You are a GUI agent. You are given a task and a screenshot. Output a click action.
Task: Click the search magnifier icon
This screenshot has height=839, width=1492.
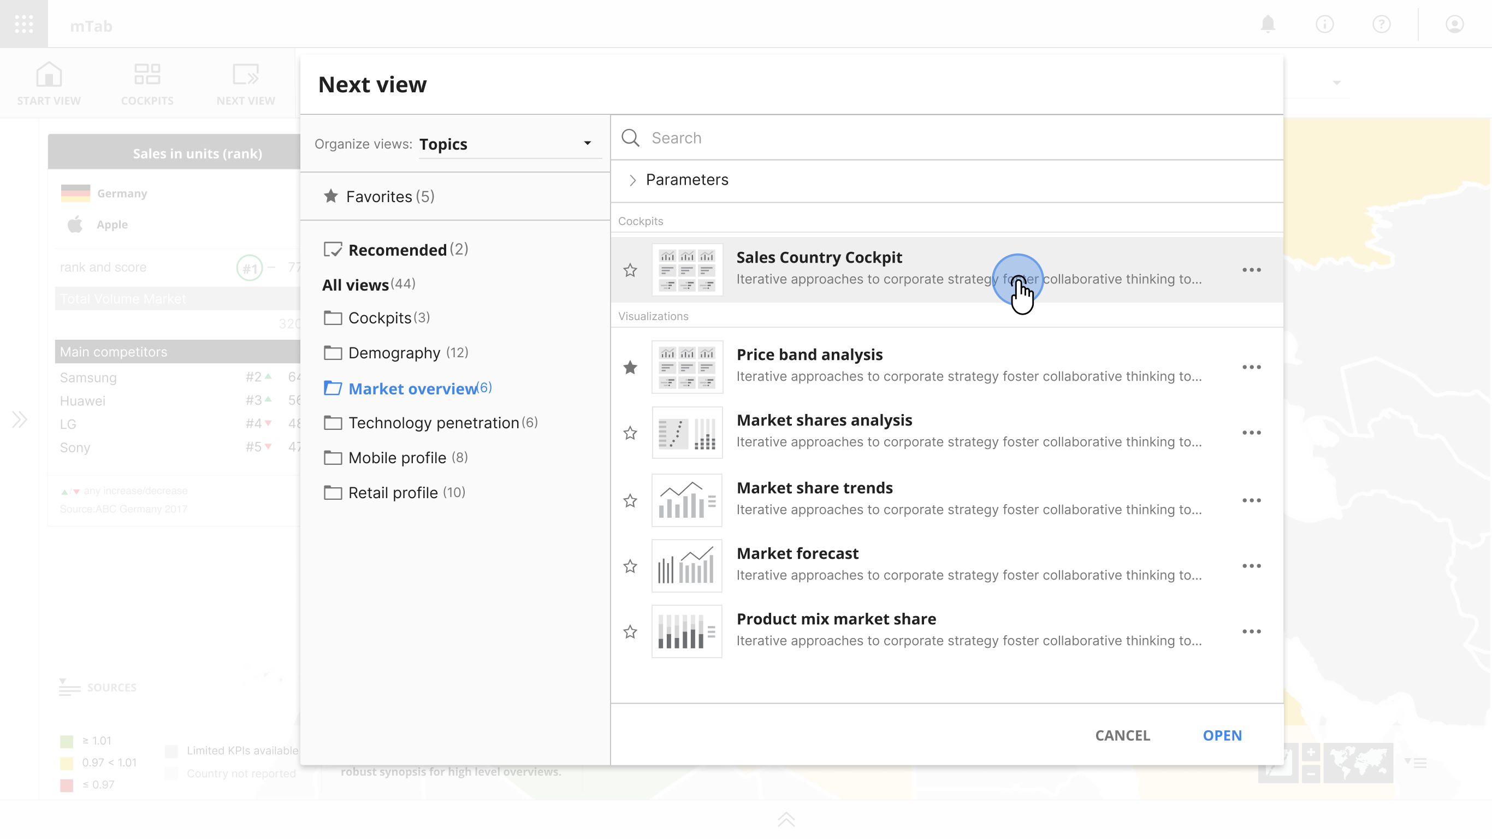(631, 138)
